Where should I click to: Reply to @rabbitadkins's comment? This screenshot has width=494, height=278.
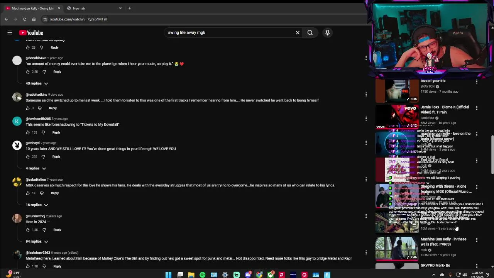point(52,108)
